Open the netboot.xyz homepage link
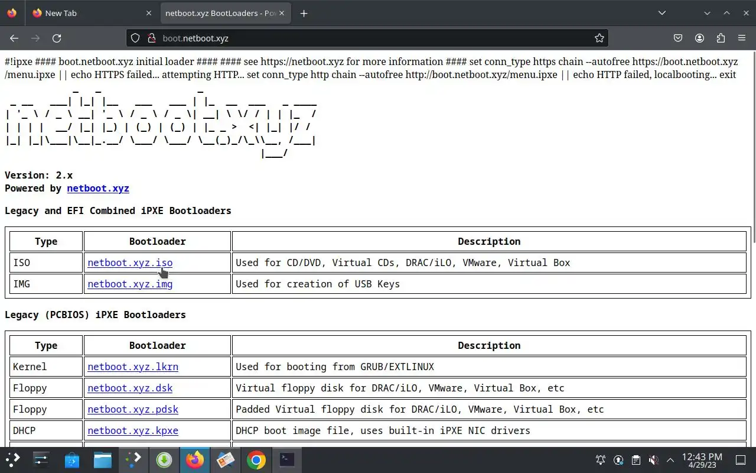Image resolution: width=756 pixels, height=473 pixels. pyautogui.click(x=98, y=188)
